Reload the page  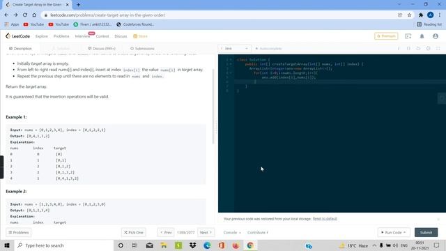click(25, 15)
